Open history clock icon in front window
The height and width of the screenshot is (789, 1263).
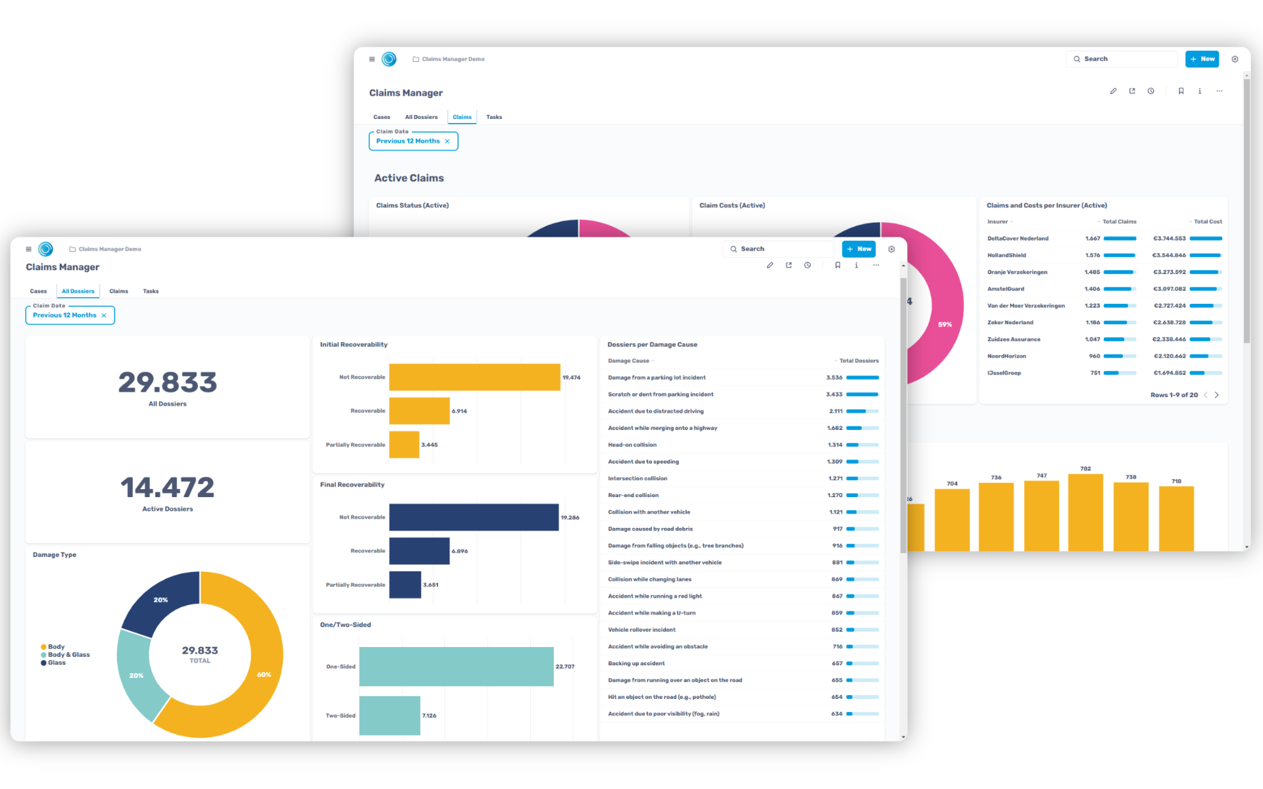click(x=807, y=266)
